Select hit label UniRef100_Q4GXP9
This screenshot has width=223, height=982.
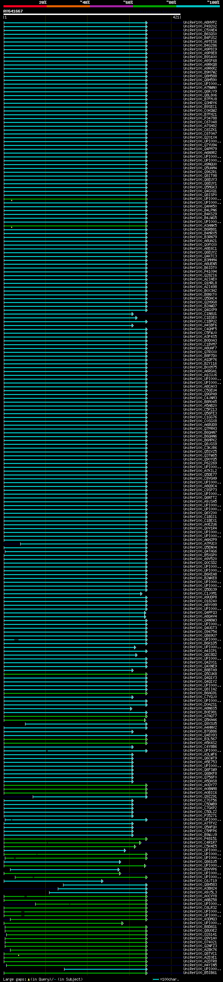click(x=200, y=310)
